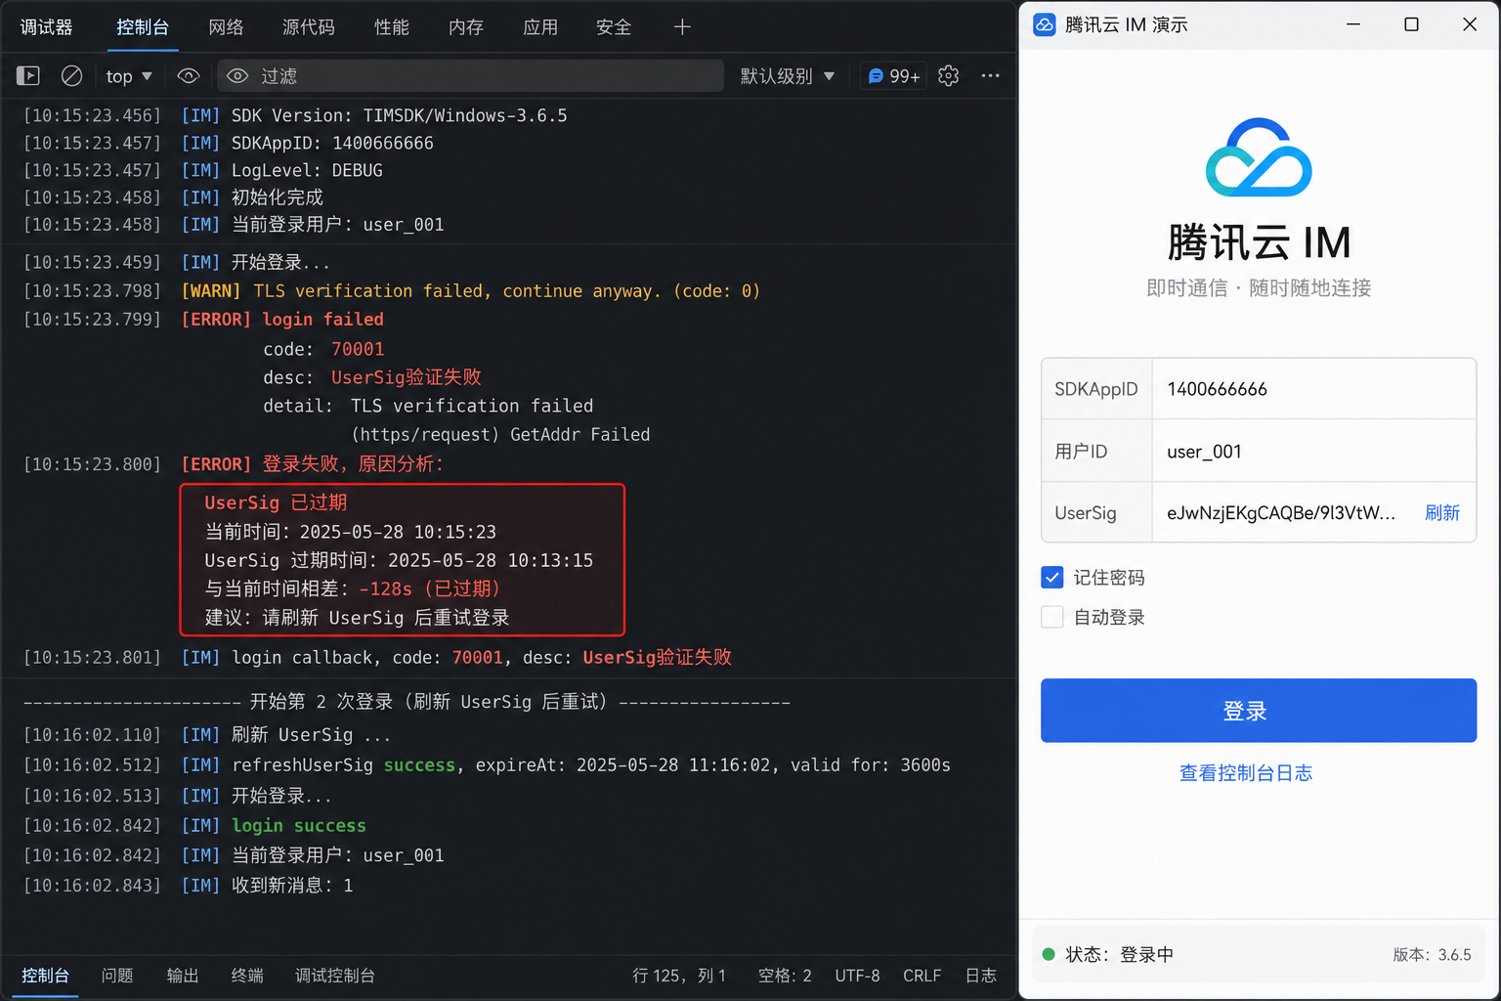
Task: Click the 空格: 2 indentation indicator
Action: pyautogui.click(x=785, y=976)
